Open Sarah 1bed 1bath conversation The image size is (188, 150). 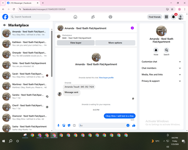pos(25,75)
